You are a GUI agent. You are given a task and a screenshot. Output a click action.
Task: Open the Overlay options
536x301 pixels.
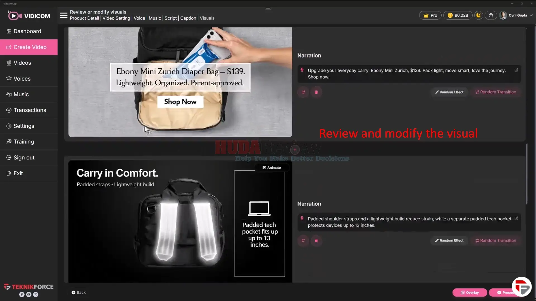470,292
